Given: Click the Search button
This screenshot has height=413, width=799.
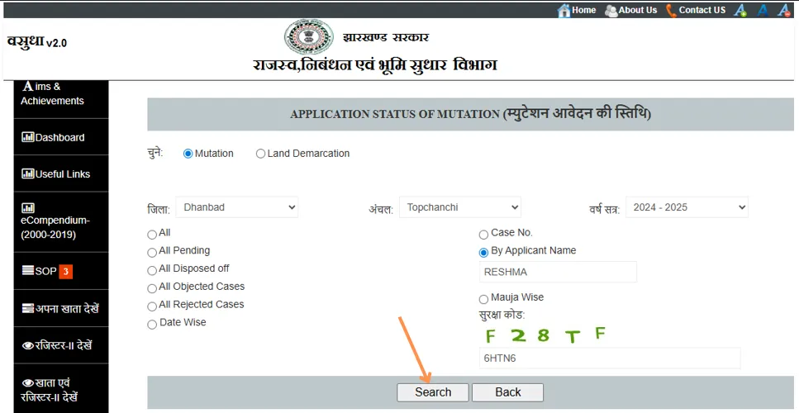Looking at the screenshot, I should pos(433,392).
